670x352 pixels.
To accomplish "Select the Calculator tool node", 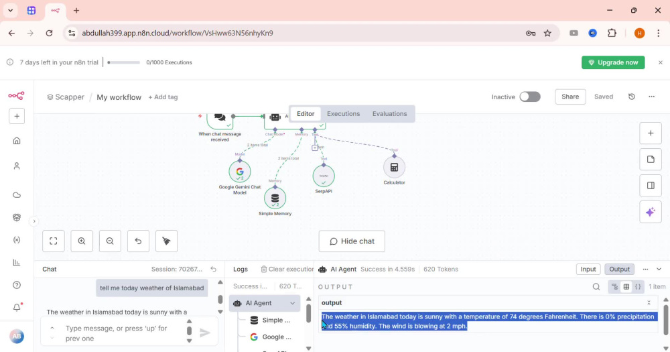I will (394, 167).
